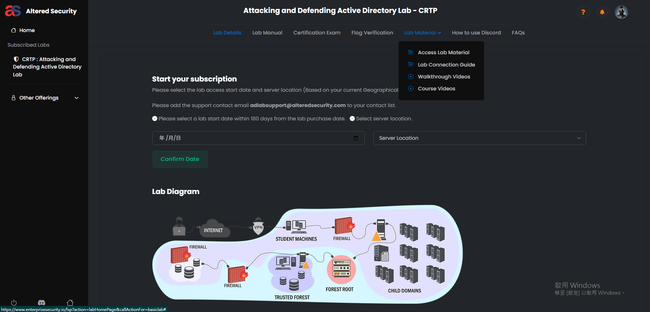Viewport: 650px width, 312px height.
Task: Click the calendar icon in date field
Action: click(x=356, y=138)
